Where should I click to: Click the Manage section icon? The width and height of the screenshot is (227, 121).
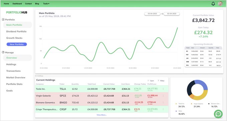pyautogui.click(x=3, y=52)
